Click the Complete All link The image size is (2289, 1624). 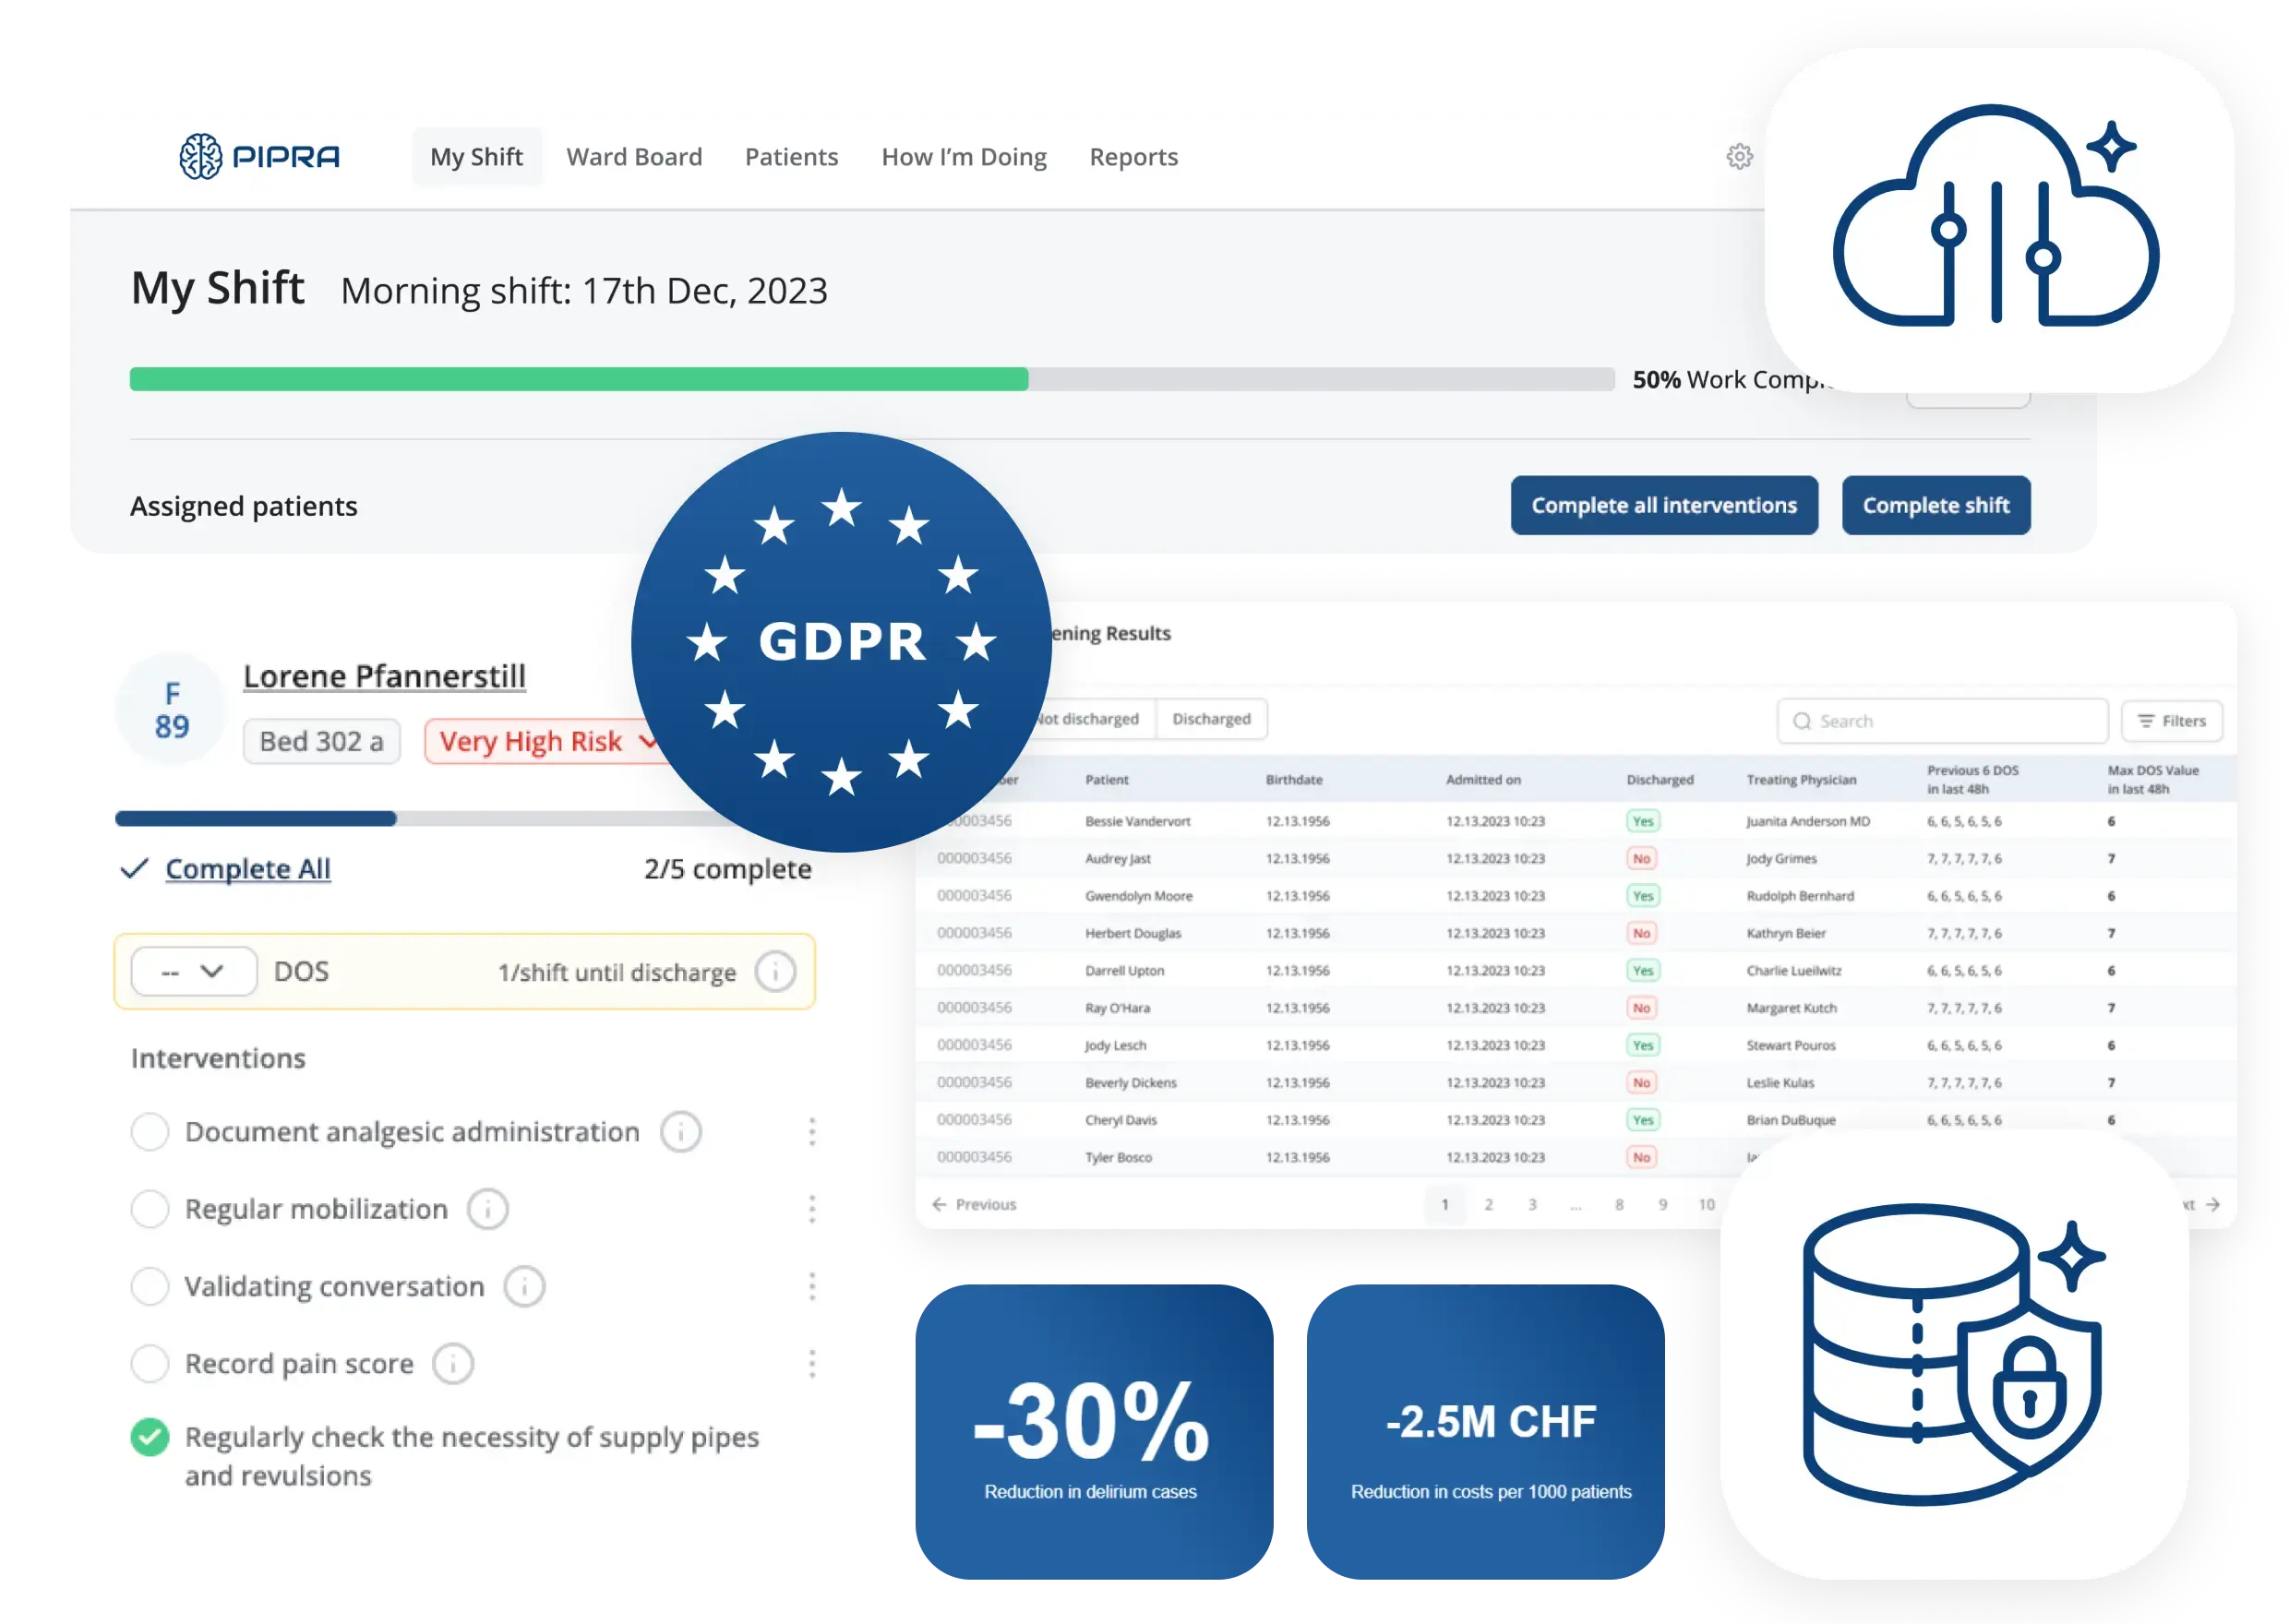click(247, 869)
